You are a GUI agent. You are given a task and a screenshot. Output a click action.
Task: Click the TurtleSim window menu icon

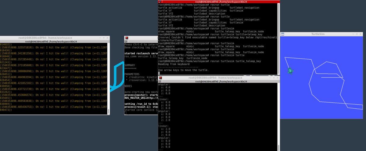(x=282, y=34)
